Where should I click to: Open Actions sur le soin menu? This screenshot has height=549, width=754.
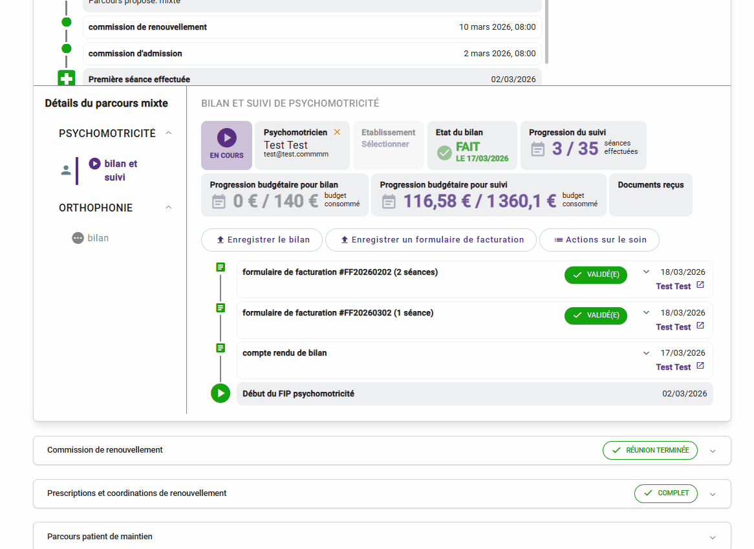pos(599,239)
